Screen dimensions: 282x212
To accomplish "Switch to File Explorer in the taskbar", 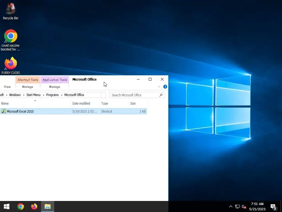I will coord(47,206).
